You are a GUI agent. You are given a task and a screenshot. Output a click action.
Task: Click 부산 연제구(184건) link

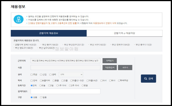(121, 45)
